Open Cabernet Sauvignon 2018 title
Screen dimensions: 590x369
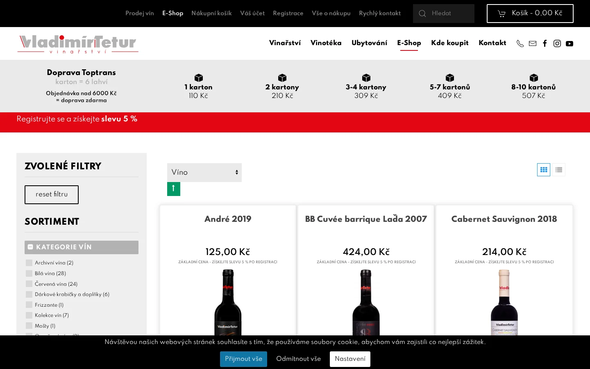[504, 219]
